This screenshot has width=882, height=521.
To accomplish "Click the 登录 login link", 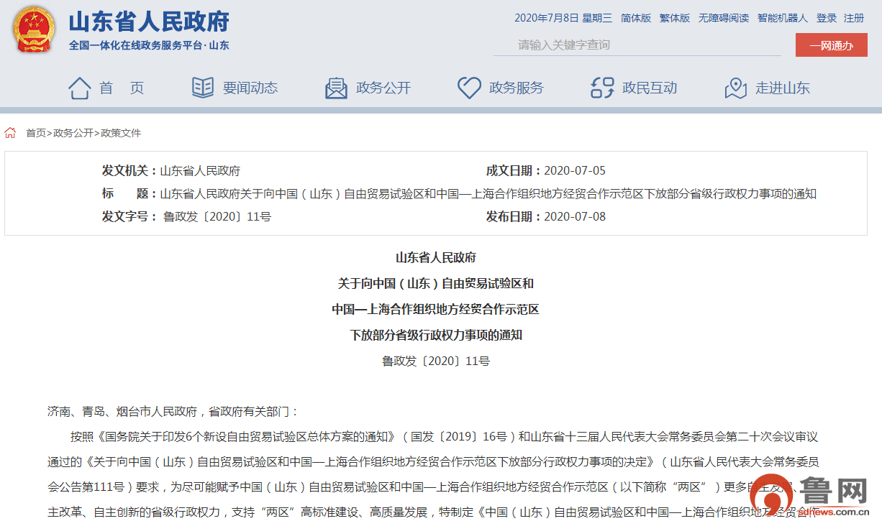I will coord(826,18).
